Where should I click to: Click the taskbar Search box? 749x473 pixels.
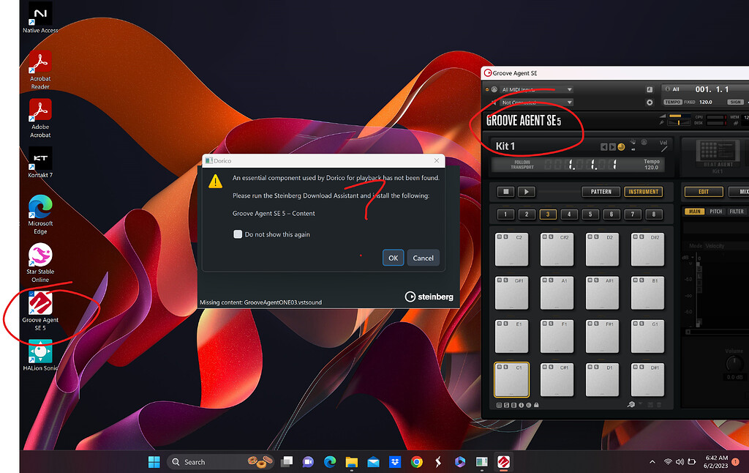221,461
